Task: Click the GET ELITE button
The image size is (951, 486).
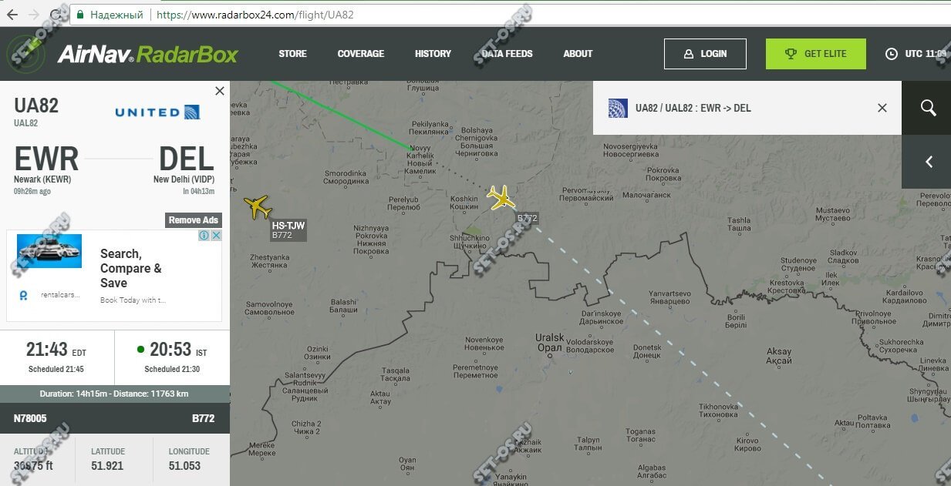Action: pos(816,54)
